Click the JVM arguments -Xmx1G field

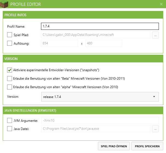100,120
